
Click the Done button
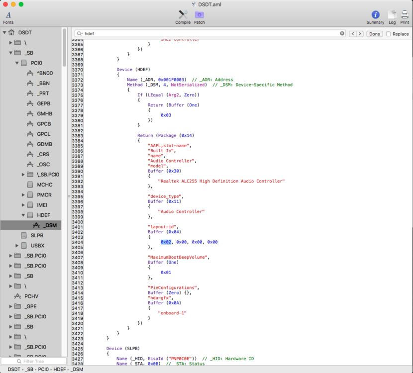(374, 34)
